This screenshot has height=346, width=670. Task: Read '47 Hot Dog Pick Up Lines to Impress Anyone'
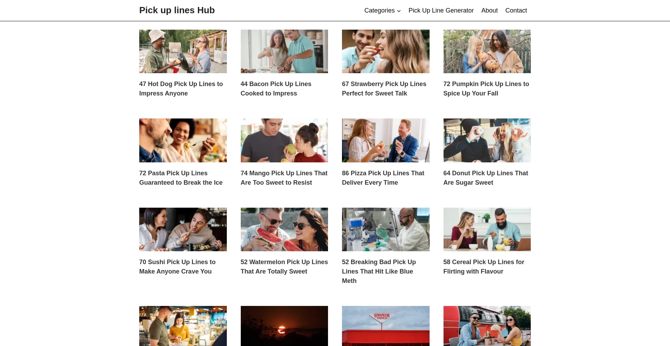(181, 89)
